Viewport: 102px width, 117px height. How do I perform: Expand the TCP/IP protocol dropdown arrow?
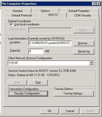click(x=91, y=63)
